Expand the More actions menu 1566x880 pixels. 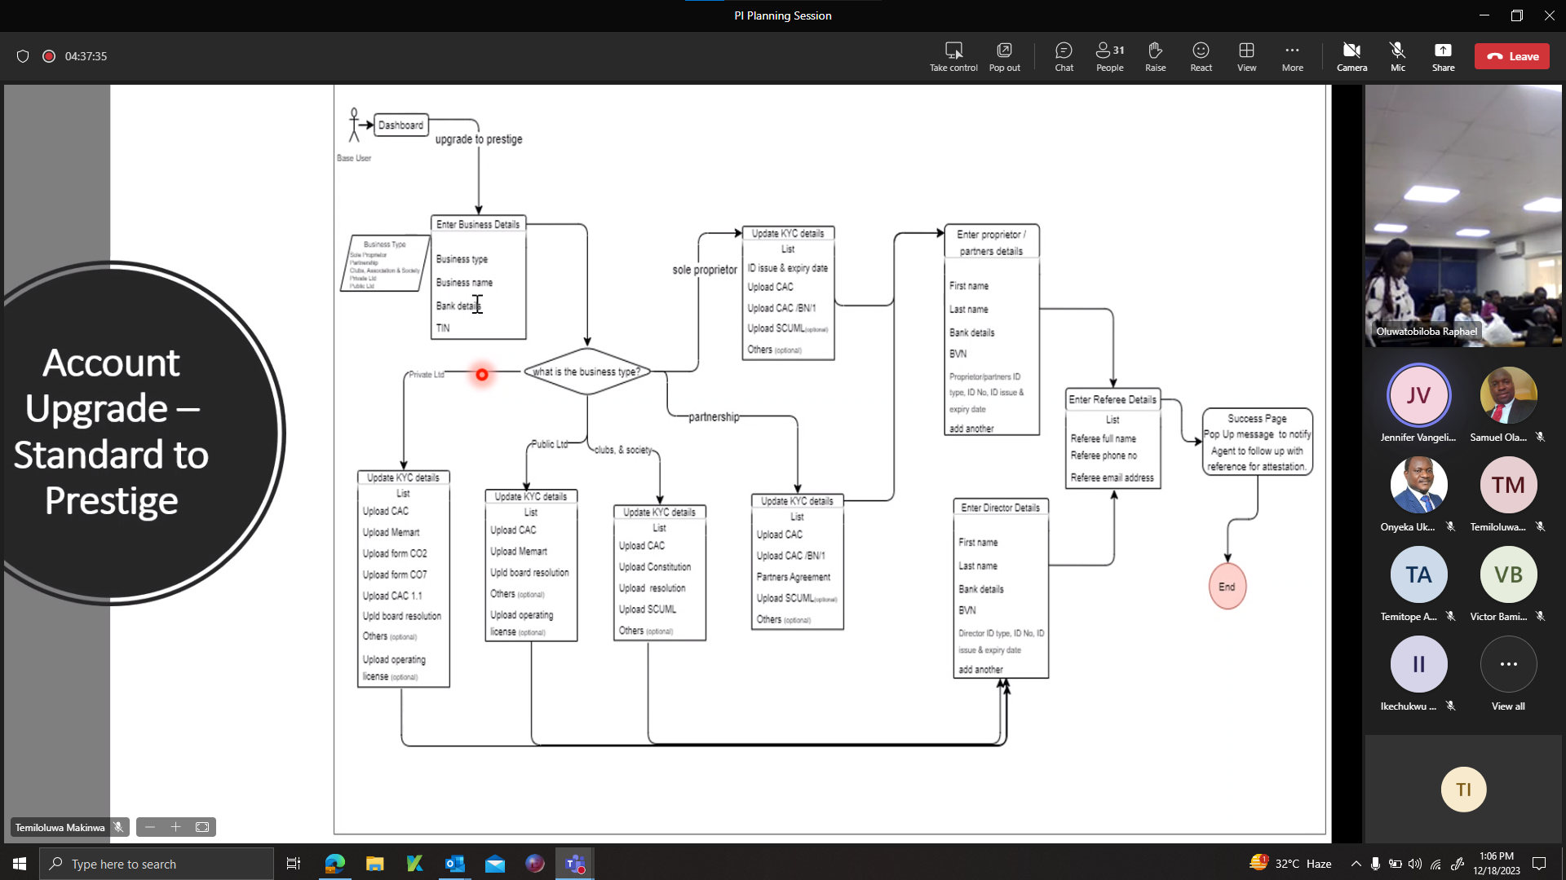(1292, 56)
